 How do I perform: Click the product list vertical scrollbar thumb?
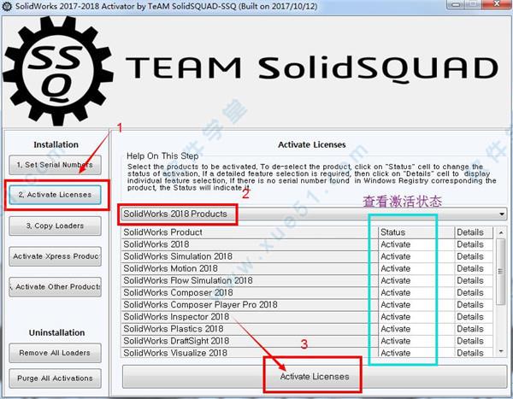(x=501, y=272)
